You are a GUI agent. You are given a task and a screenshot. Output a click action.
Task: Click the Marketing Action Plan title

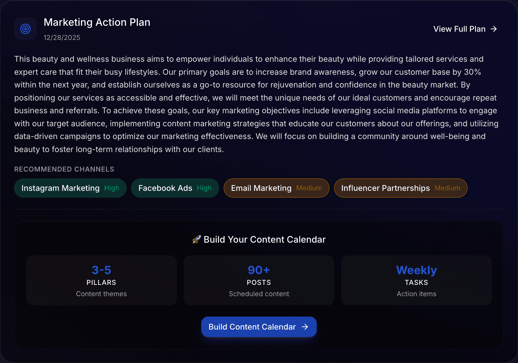97,22
